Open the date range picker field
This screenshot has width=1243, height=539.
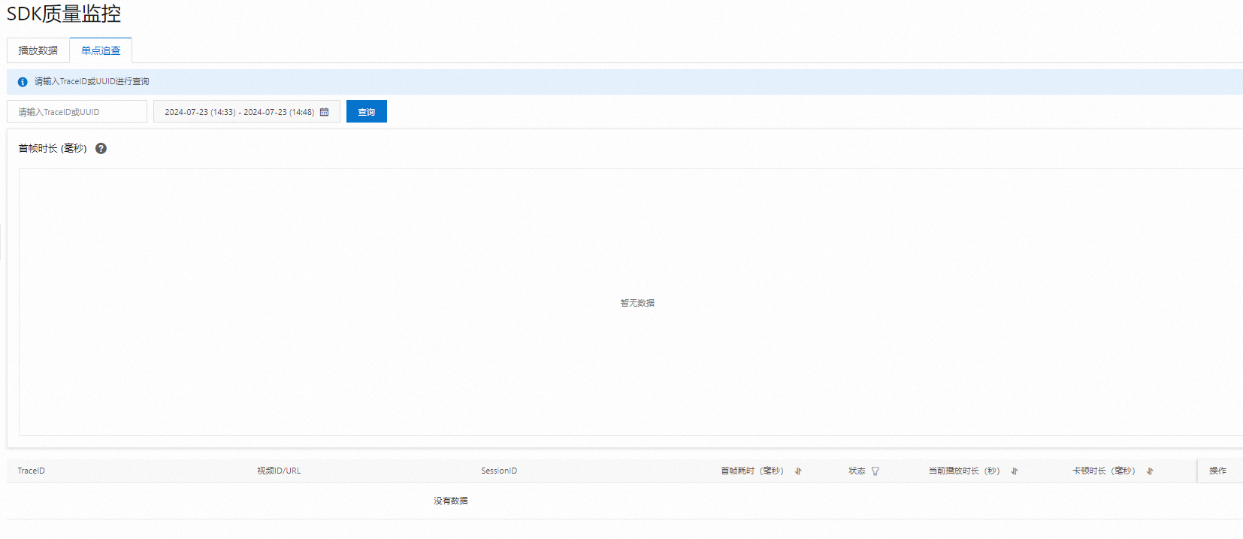246,112
